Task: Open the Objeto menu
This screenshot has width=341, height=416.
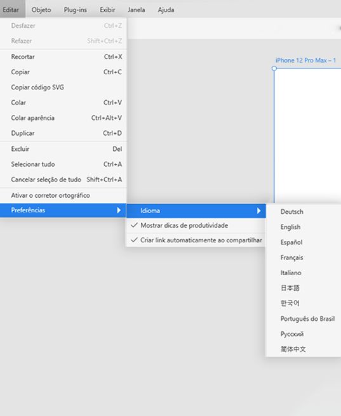Action: pyautogui.click(x=41, y=10)
